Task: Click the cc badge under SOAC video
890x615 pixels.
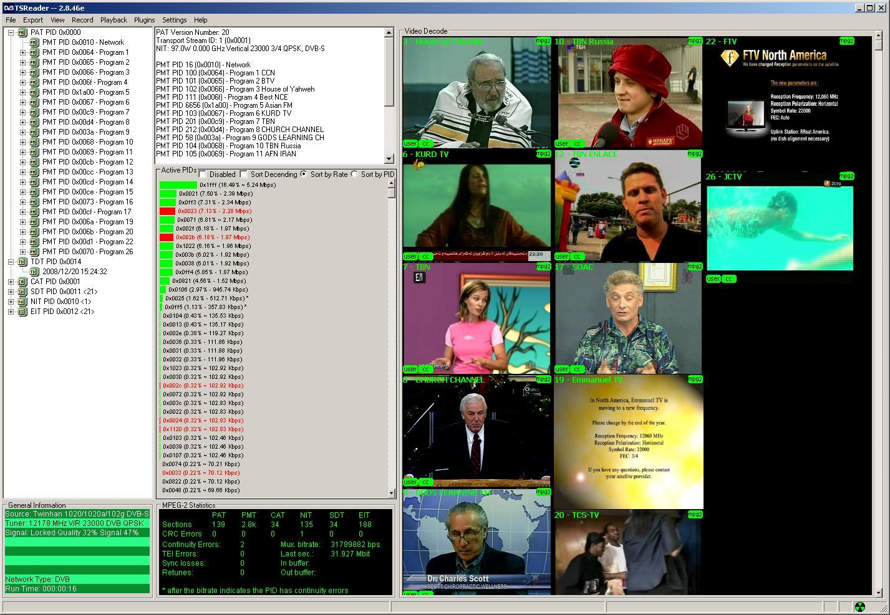Action: [x=577, y=369]
